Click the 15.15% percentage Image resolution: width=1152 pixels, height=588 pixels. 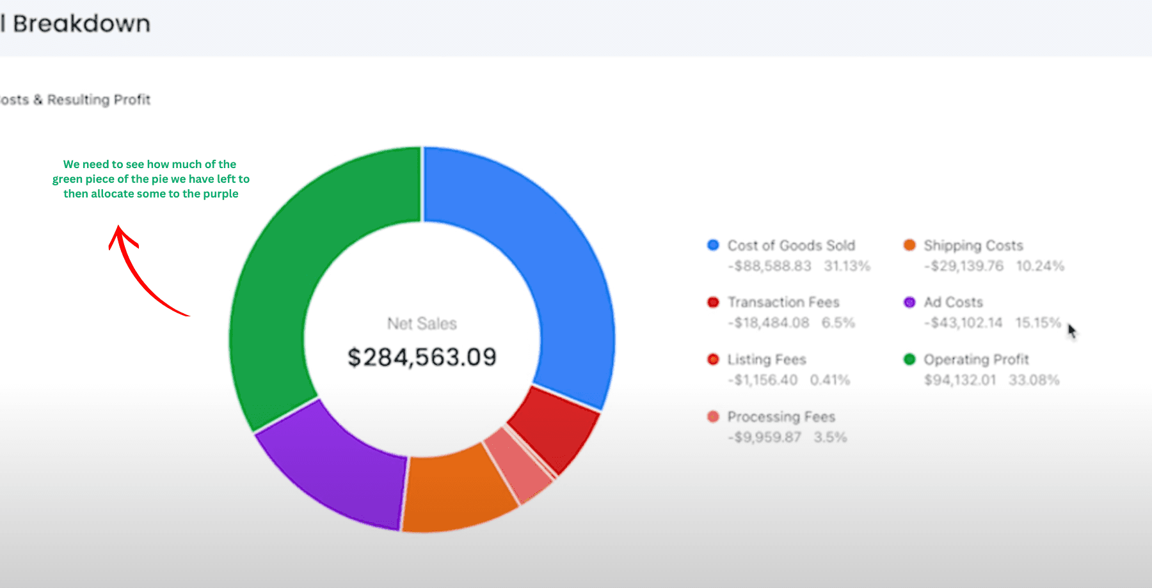(x=1038, y=323)
